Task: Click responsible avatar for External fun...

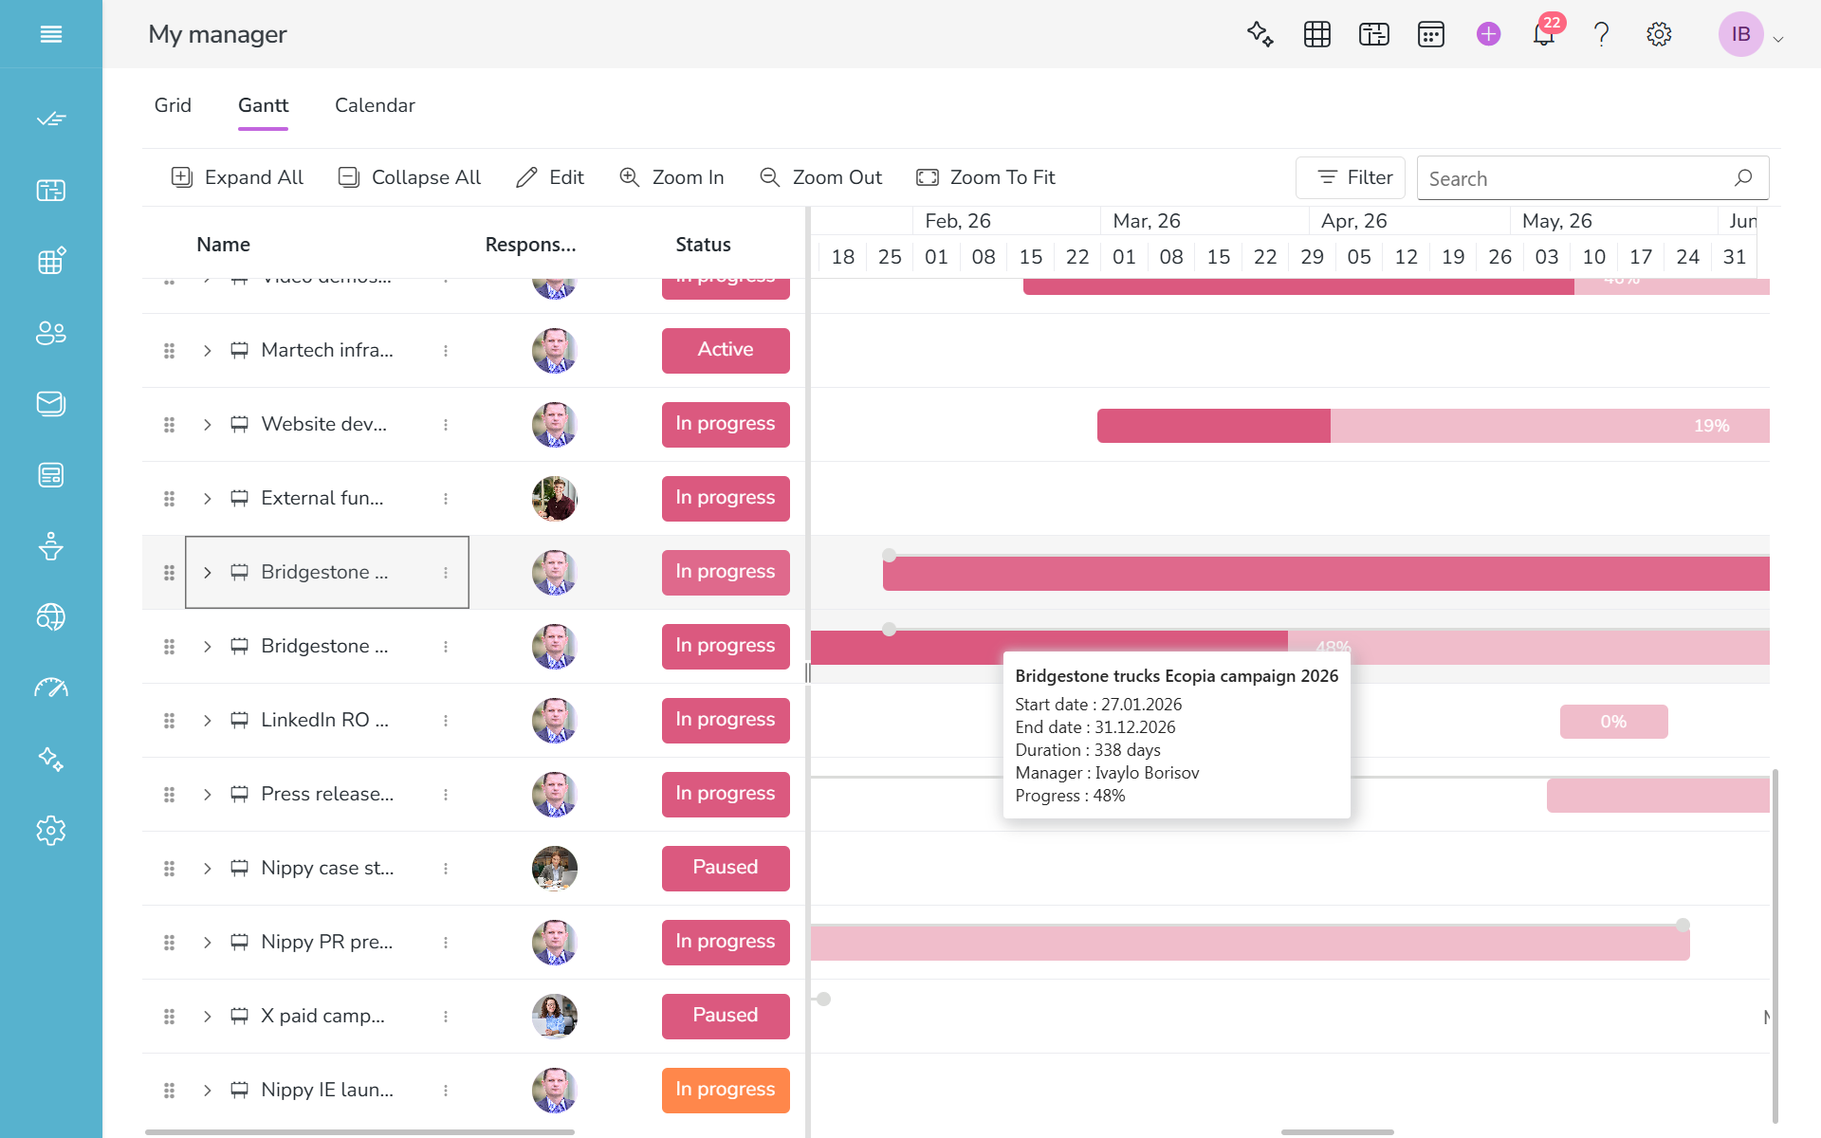Action: click(555, 499)
